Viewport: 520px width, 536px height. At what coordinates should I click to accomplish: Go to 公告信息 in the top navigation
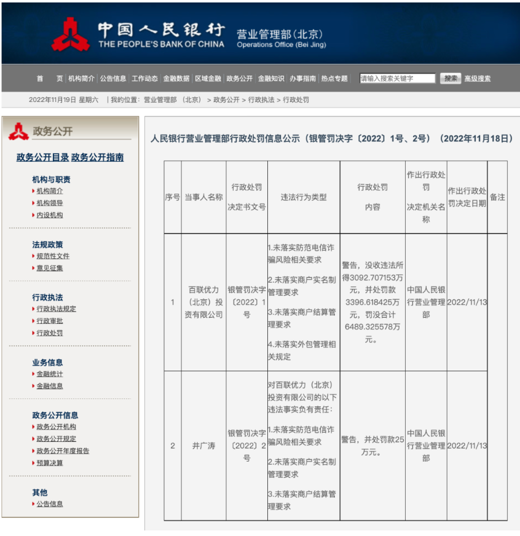coord(113,79)
